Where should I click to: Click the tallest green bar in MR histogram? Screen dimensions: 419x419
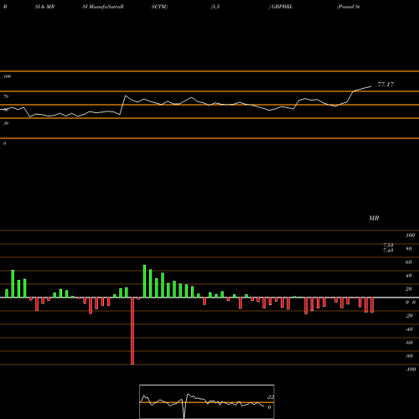click(144, 281)
